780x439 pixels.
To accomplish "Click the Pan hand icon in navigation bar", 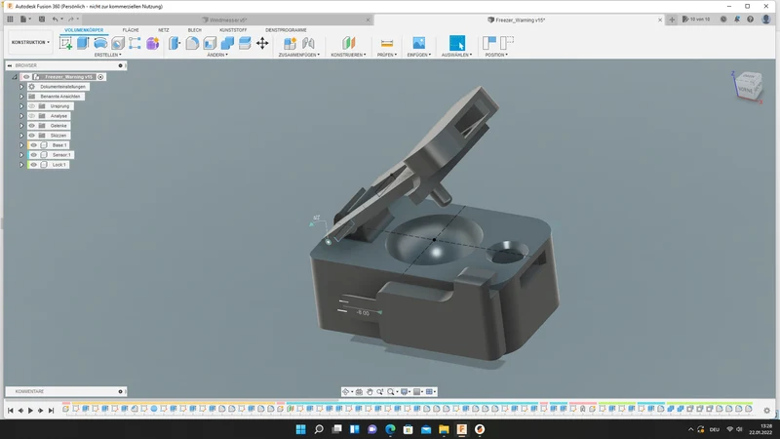I will point(370,392).
